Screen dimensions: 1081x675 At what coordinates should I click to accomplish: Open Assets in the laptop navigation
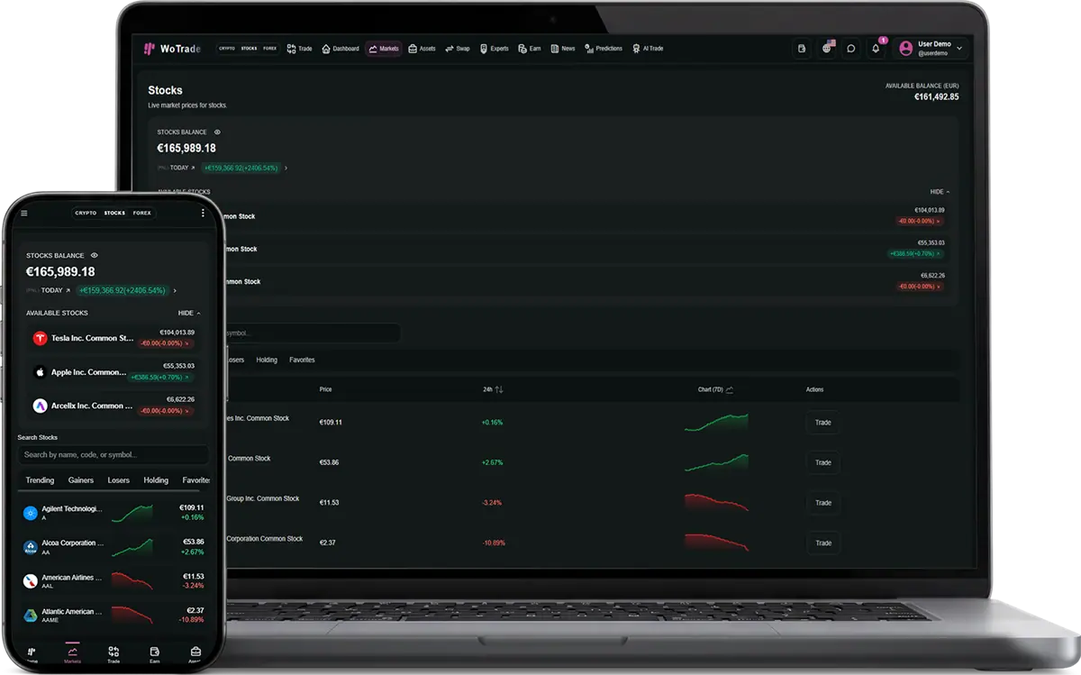pos(422,49)
